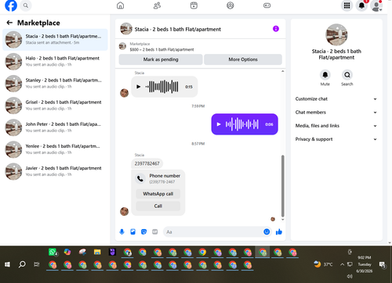Open the Grisel conversation

55,106
